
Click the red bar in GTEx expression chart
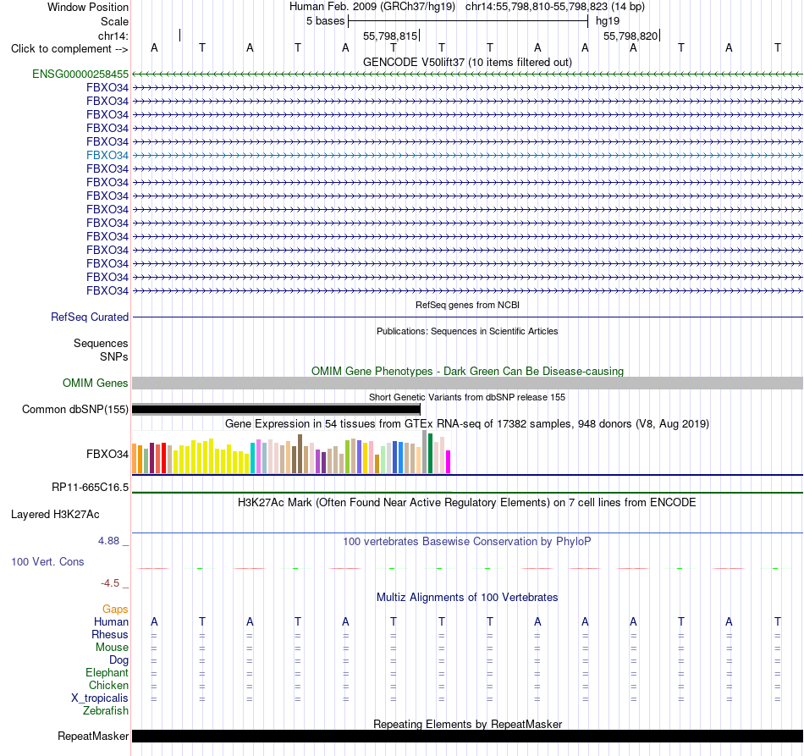pos(163,458)
